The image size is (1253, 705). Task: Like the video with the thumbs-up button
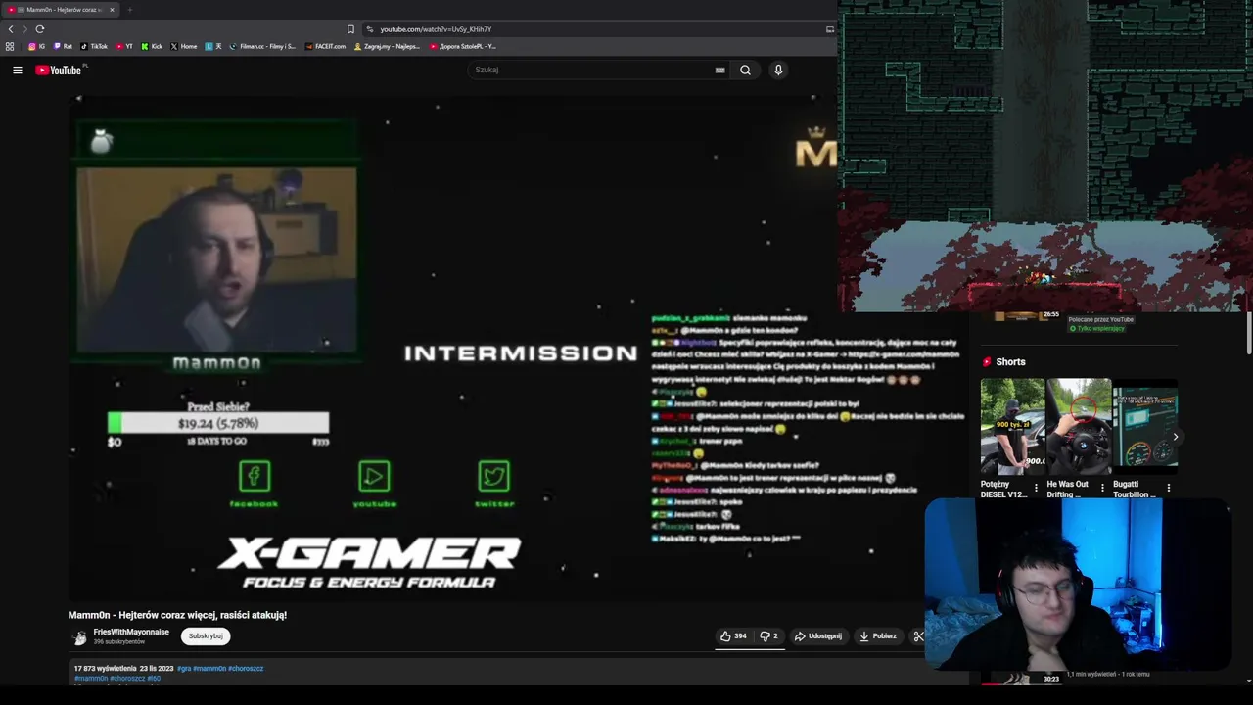(733, 636)
